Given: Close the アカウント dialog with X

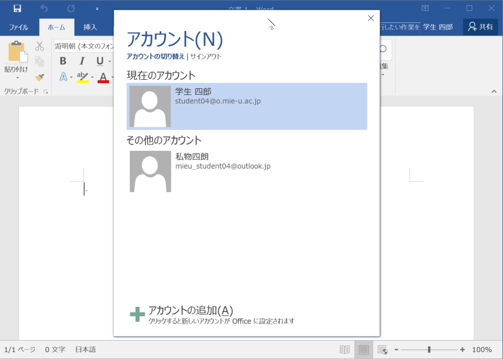Looking at the screenshot, I should coord(371,18).
